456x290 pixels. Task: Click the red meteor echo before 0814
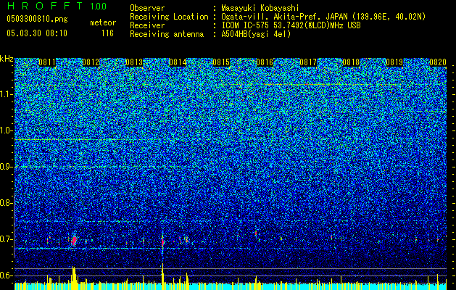pos(162,241)
